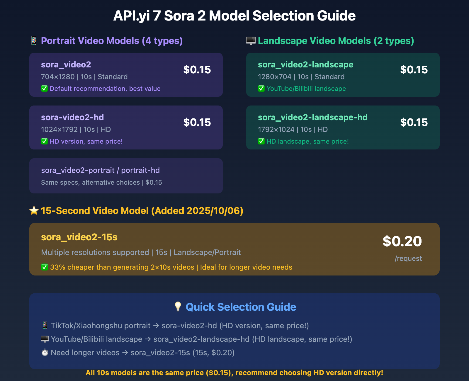Click the sora_video2-portrait / portrait-hd card title

[x=100, y=170]
